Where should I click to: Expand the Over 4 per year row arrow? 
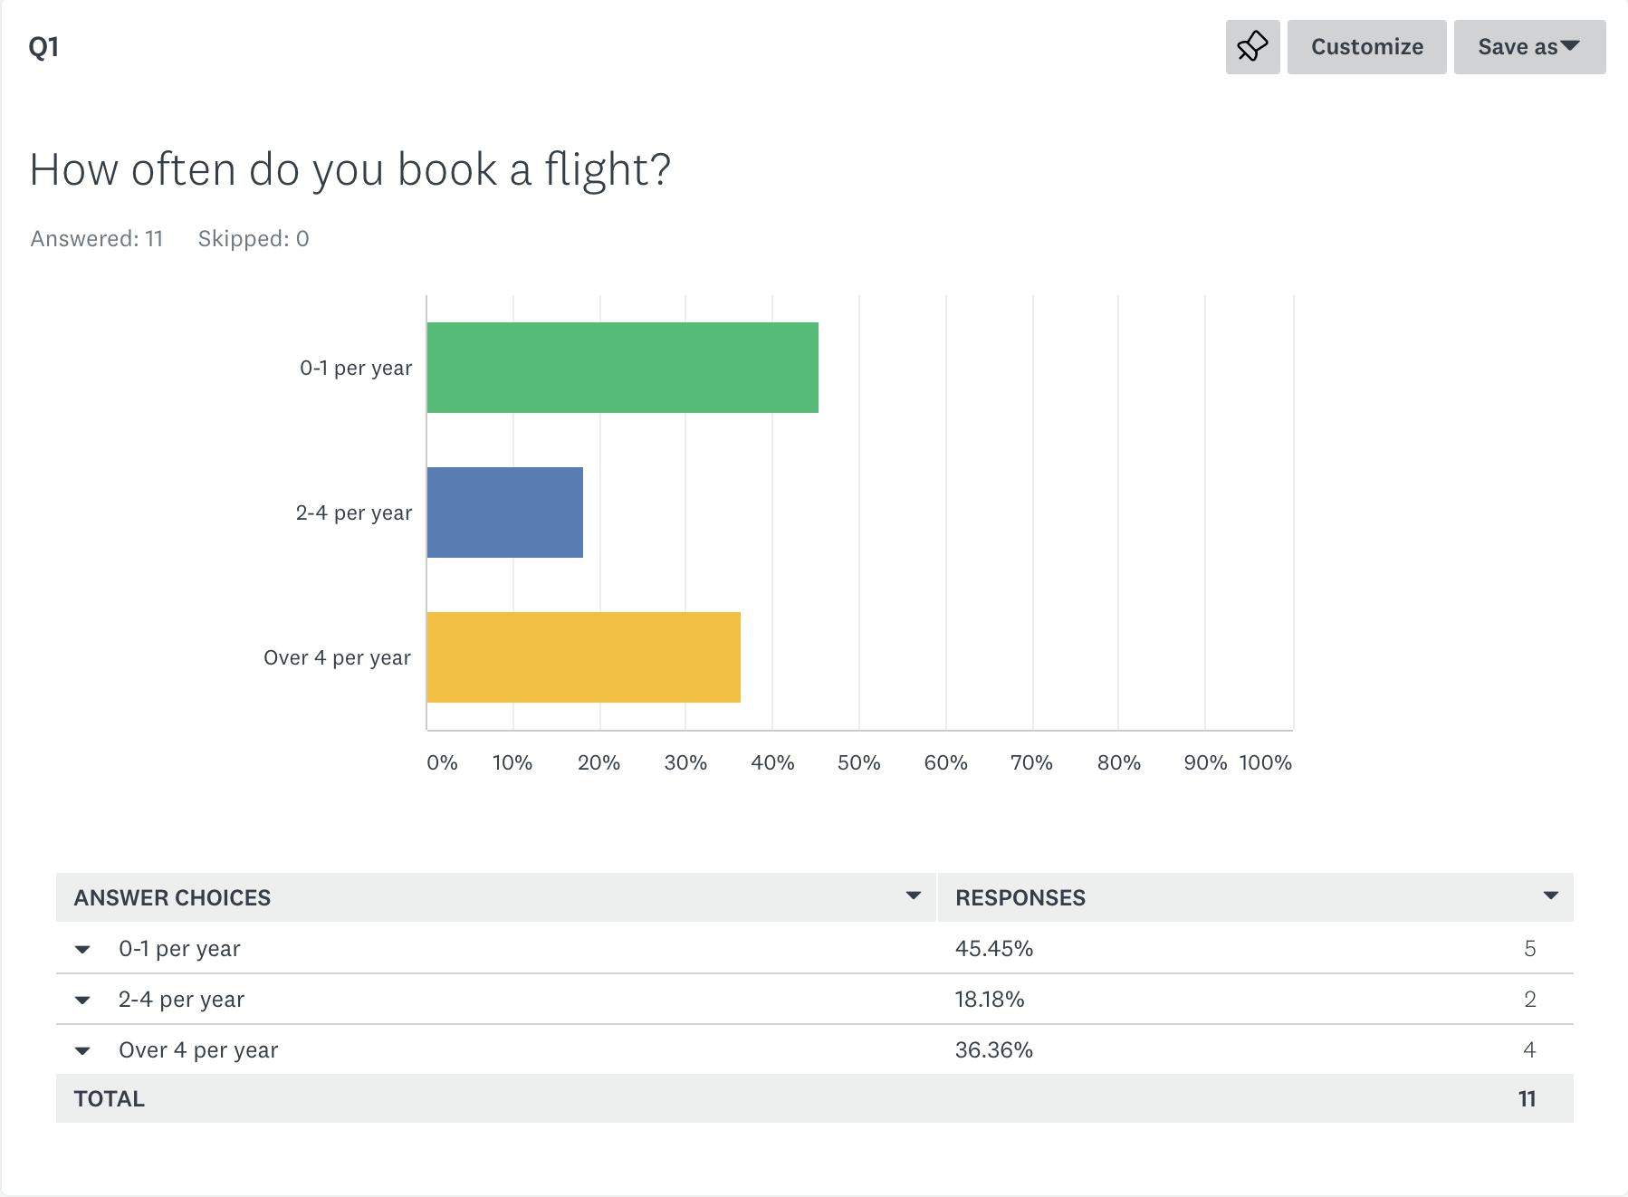coord(82,1051)
